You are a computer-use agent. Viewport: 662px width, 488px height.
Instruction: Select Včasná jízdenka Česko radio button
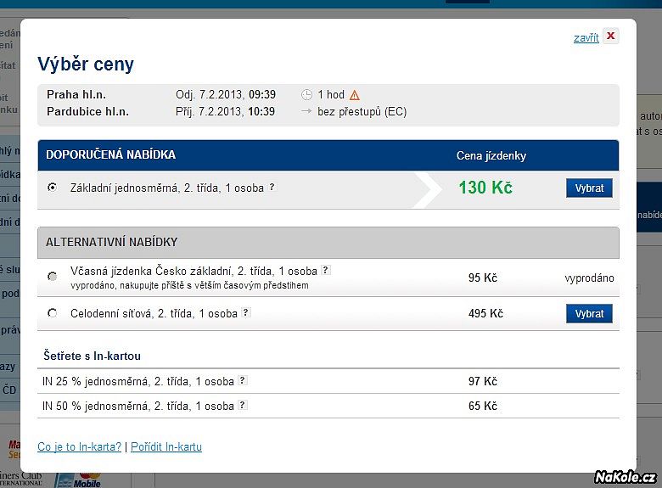pyautogui.click(x=53, y=276)
